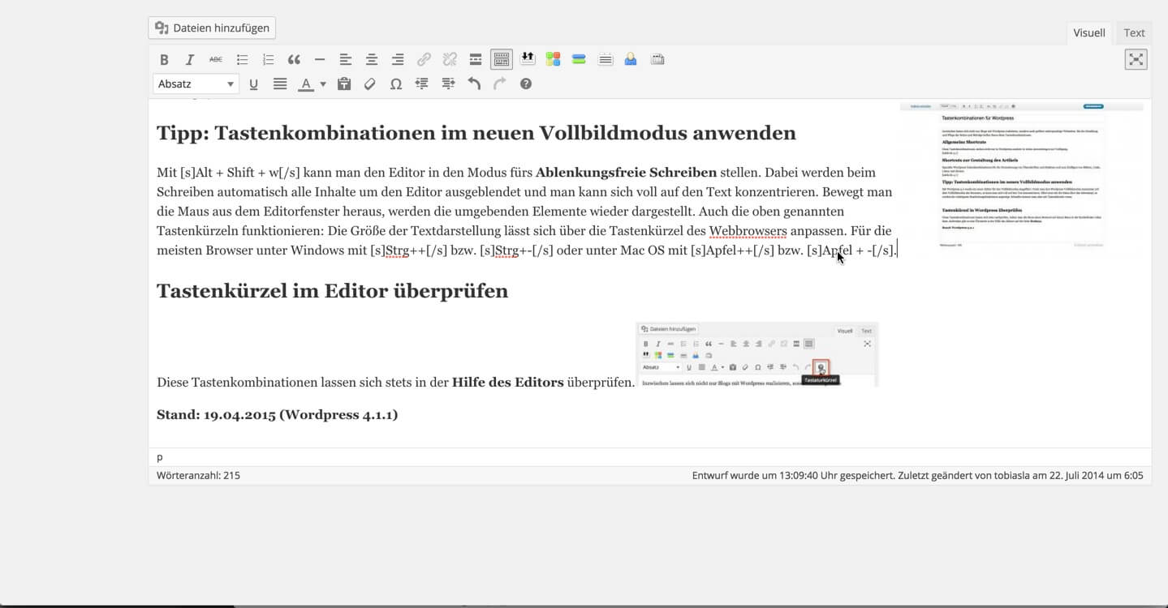Image resolution: width=1168 pixels, height=608 pixels.
Task: Toggle the toolbar kitchen sink button
Action: coord(502,59)
